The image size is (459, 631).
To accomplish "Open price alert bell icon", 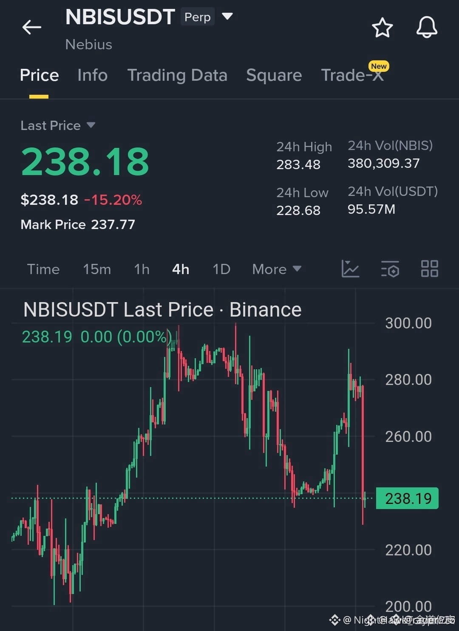I will coord(427,27).
